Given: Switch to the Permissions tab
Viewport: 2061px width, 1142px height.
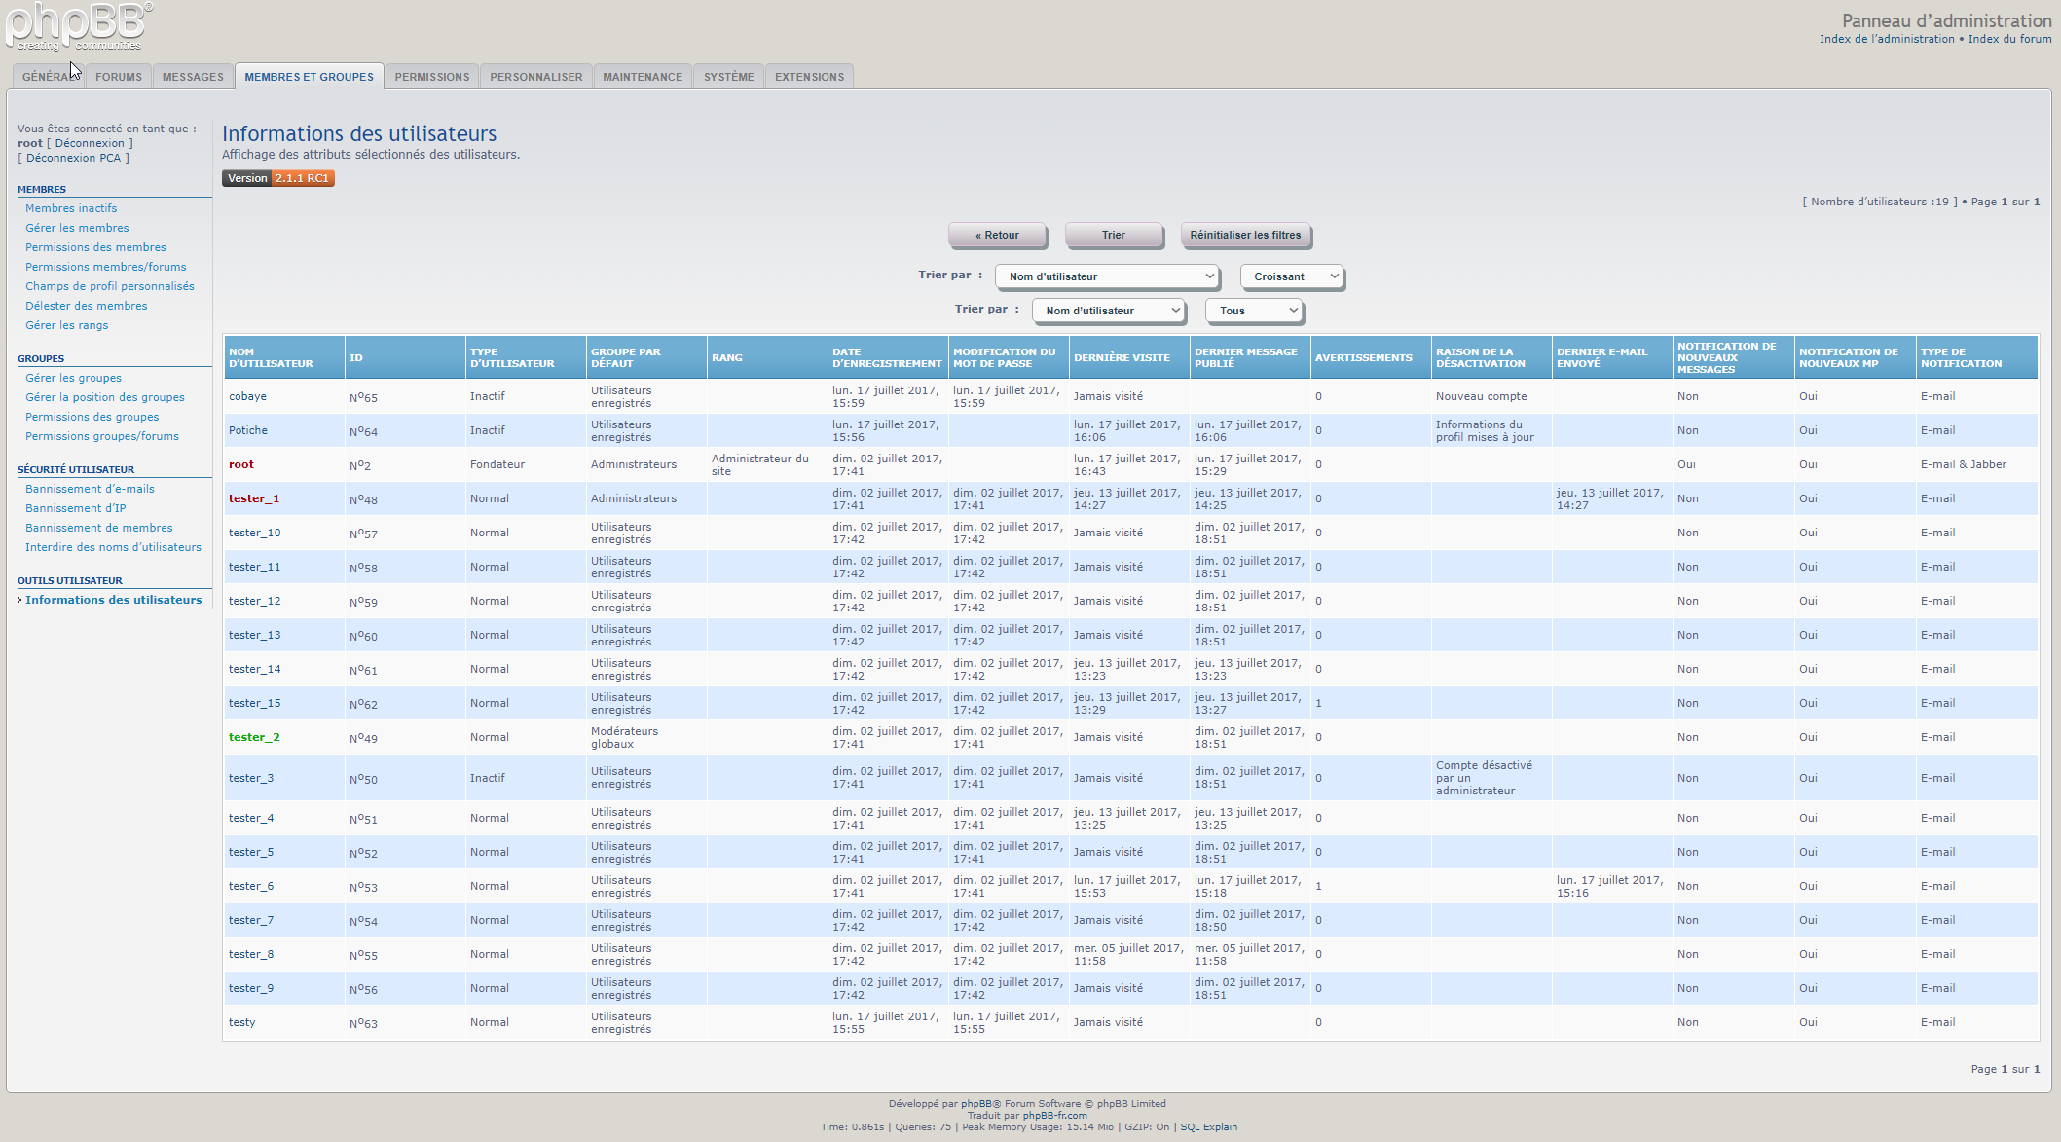Looking at the screenshot, I should (431, 77).
